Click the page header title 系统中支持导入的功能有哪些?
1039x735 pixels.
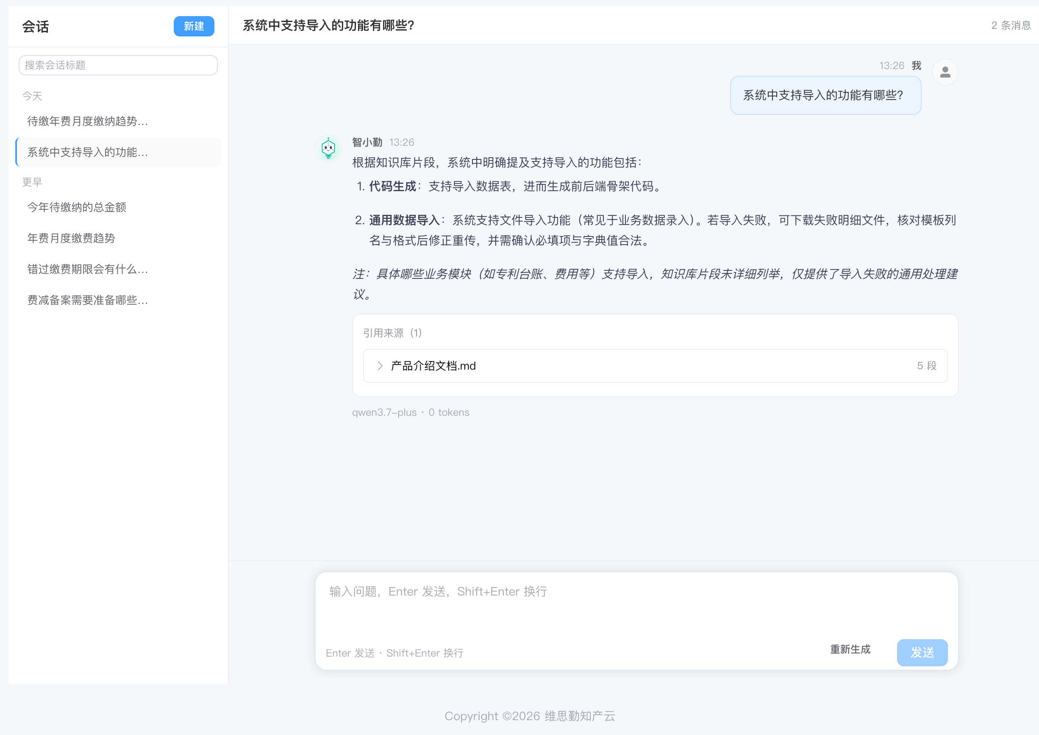pos(328,25)
